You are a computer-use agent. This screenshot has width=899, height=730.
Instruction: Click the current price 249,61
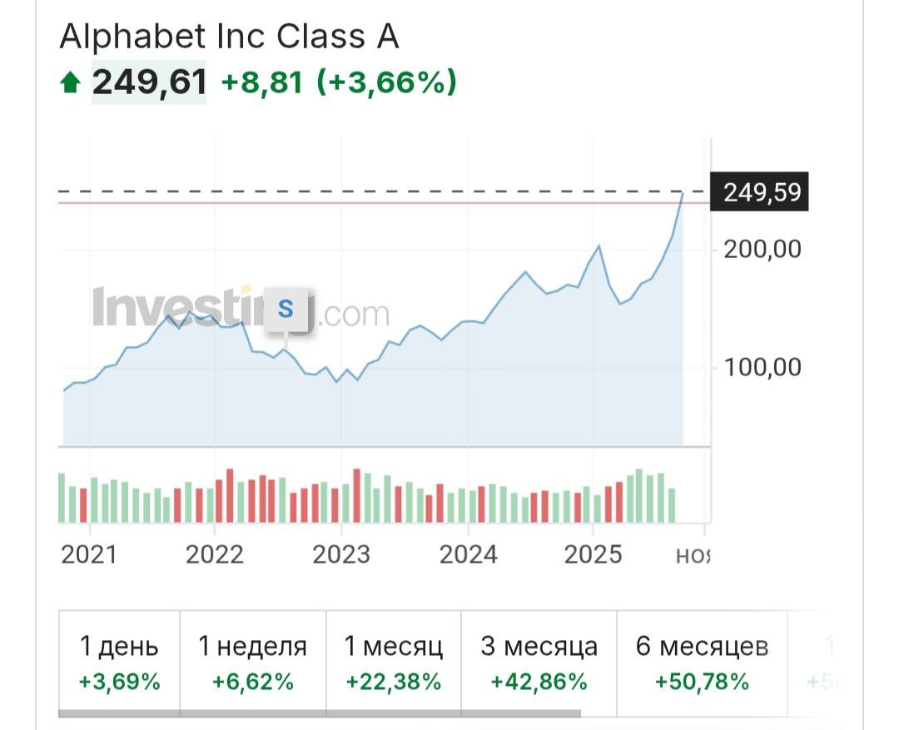pyautogui.click(x=149, y=82)
